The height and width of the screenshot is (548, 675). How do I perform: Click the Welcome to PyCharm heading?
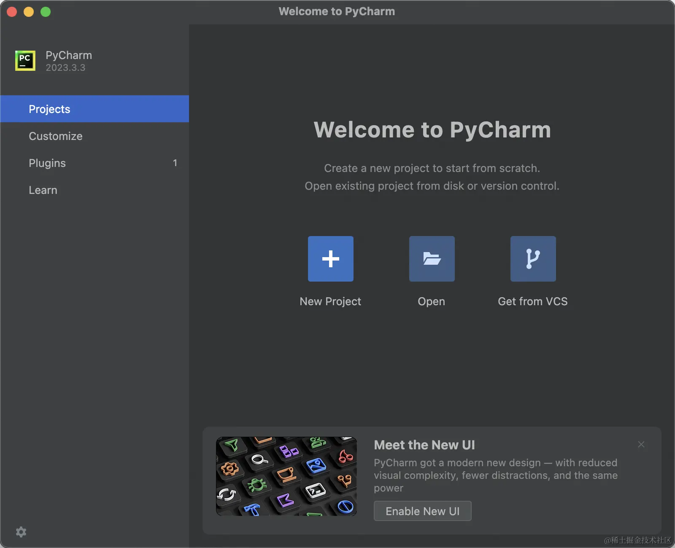click(x=432, y=129)
